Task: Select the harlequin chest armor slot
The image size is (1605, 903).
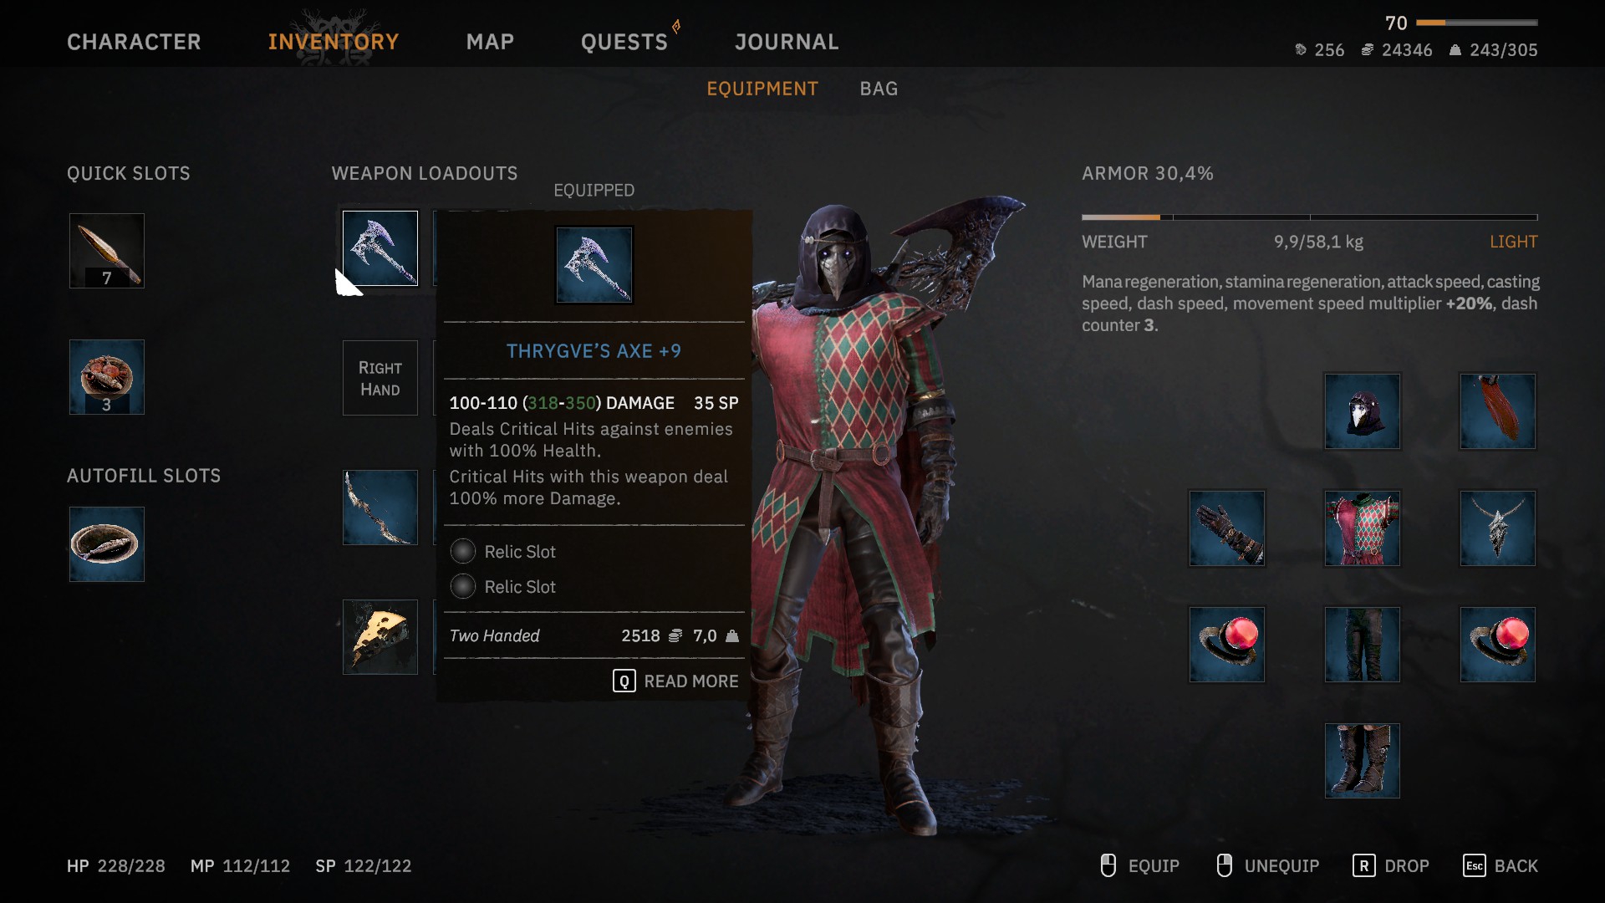Action: point(1362,528)
